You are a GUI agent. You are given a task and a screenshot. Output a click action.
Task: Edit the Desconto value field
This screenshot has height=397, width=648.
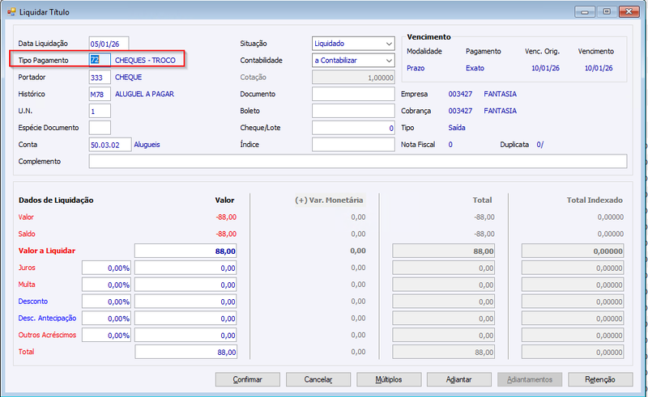pyautogui.click(x=185, y=302)
